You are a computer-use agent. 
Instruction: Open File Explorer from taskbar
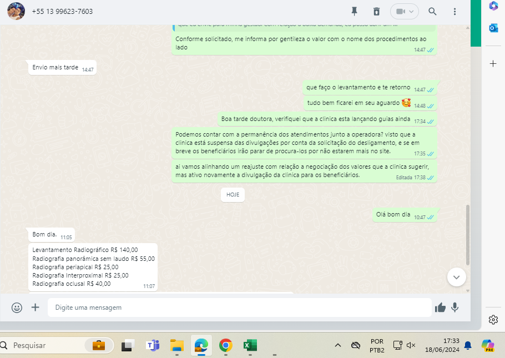tap(177, 345)
